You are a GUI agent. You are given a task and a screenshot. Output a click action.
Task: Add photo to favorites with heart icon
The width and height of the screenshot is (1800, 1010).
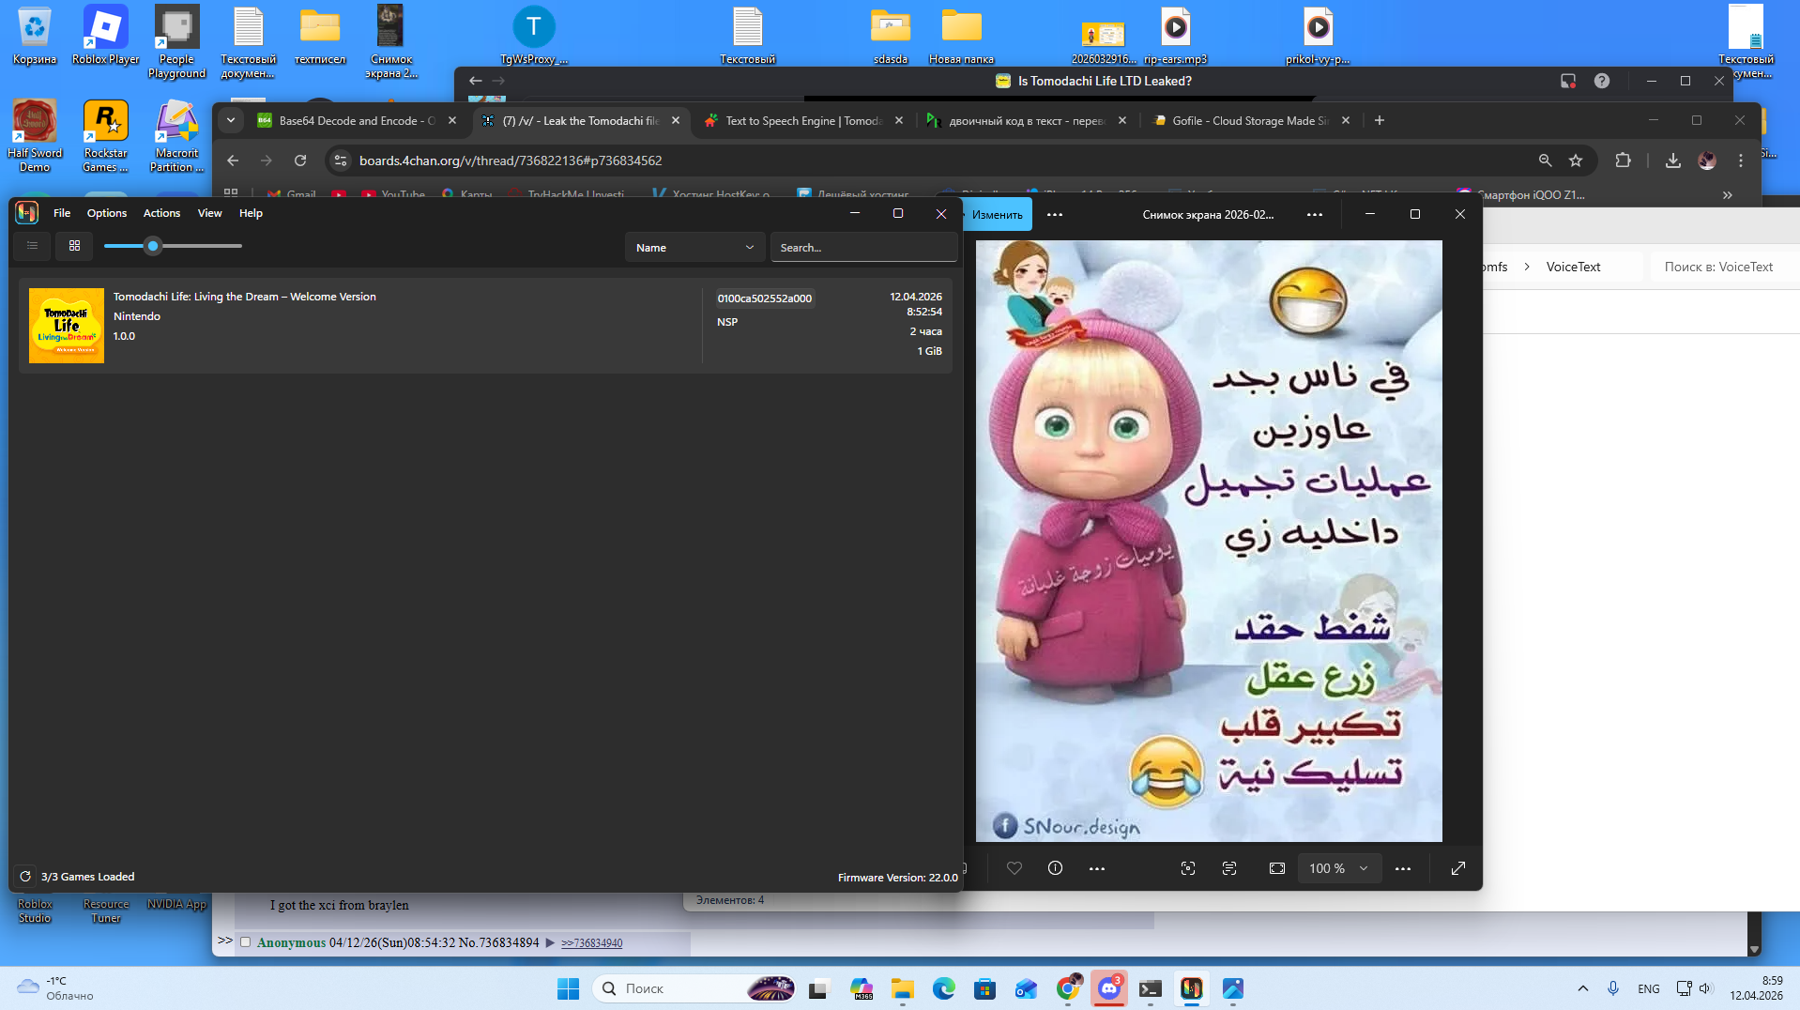1014,868
